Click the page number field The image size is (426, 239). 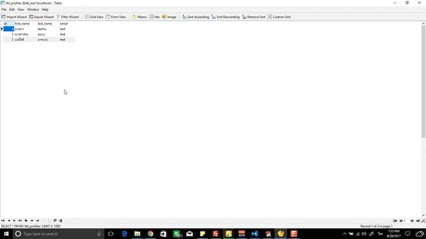click(x=406, y=221)
